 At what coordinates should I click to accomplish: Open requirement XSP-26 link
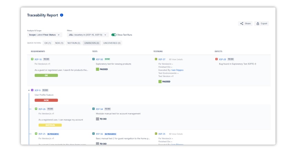pos(42,109)
